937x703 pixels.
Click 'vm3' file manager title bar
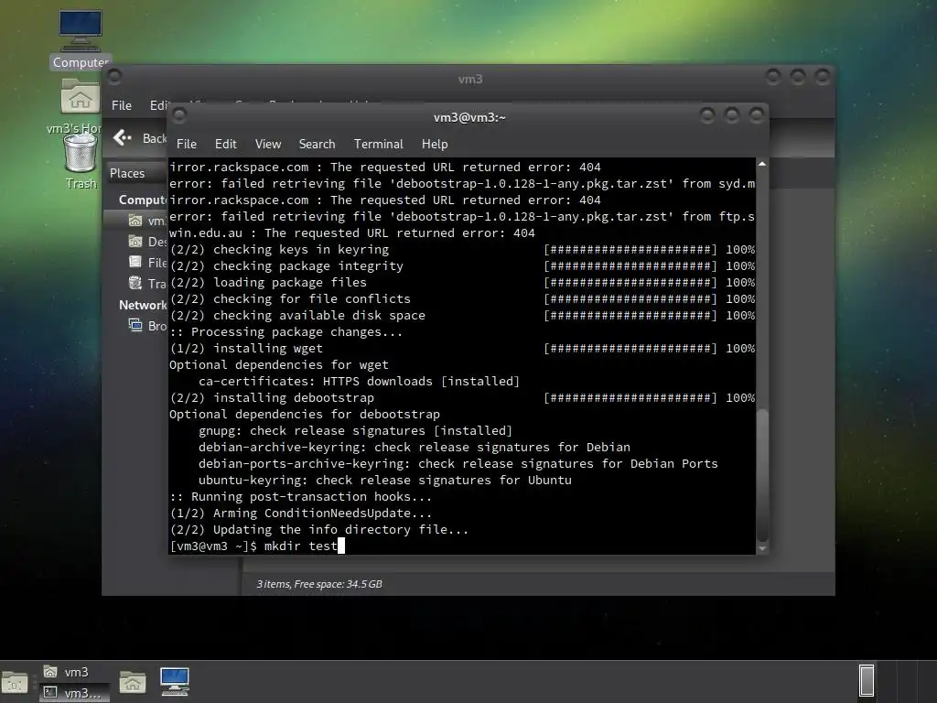coord(470,79)
